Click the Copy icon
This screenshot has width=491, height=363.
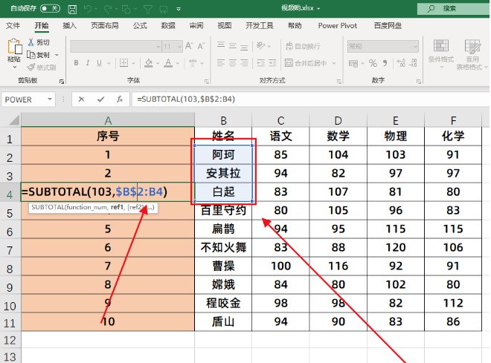click(31, 55)
